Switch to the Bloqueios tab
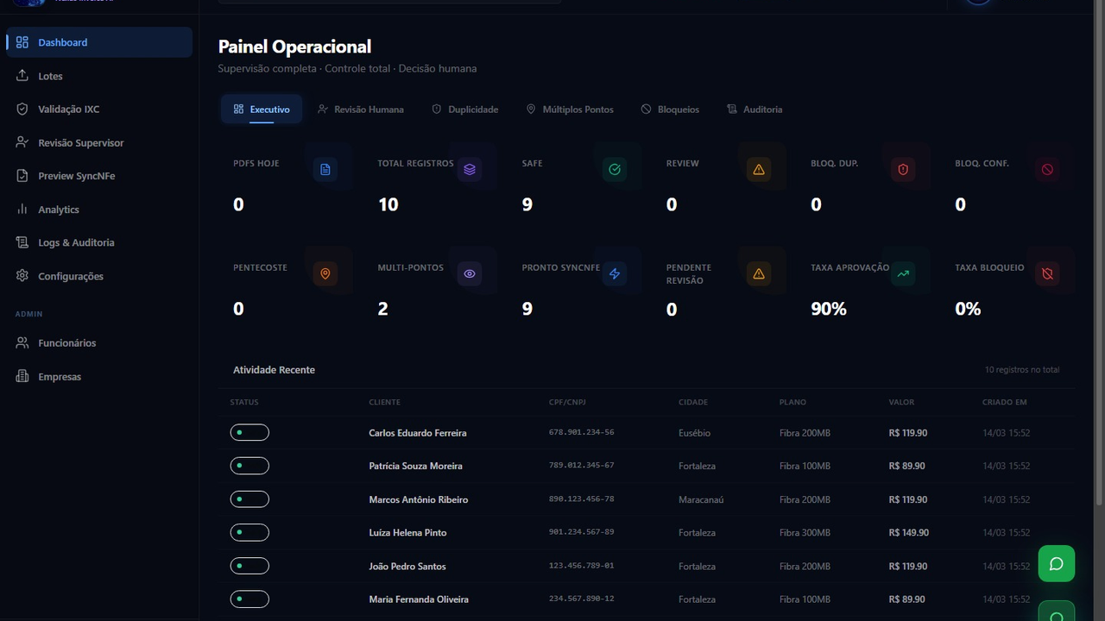 tap(670, 110)
